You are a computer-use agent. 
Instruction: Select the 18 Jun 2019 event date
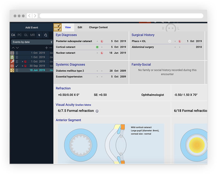(x=37, y=70)
